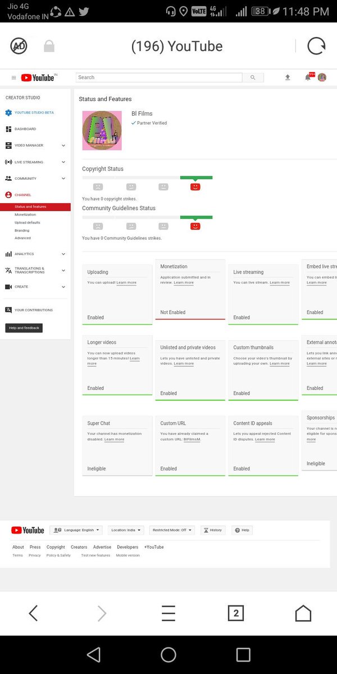Click the Channel person icon

(8, 195)
